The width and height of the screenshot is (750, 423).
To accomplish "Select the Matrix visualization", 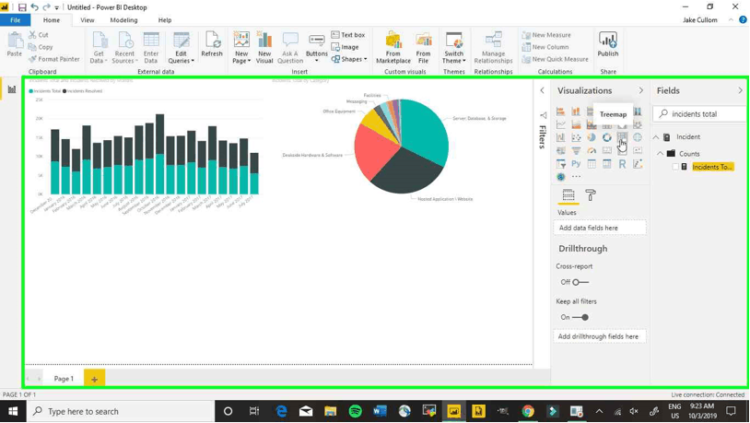I will [x=607, y=164].
